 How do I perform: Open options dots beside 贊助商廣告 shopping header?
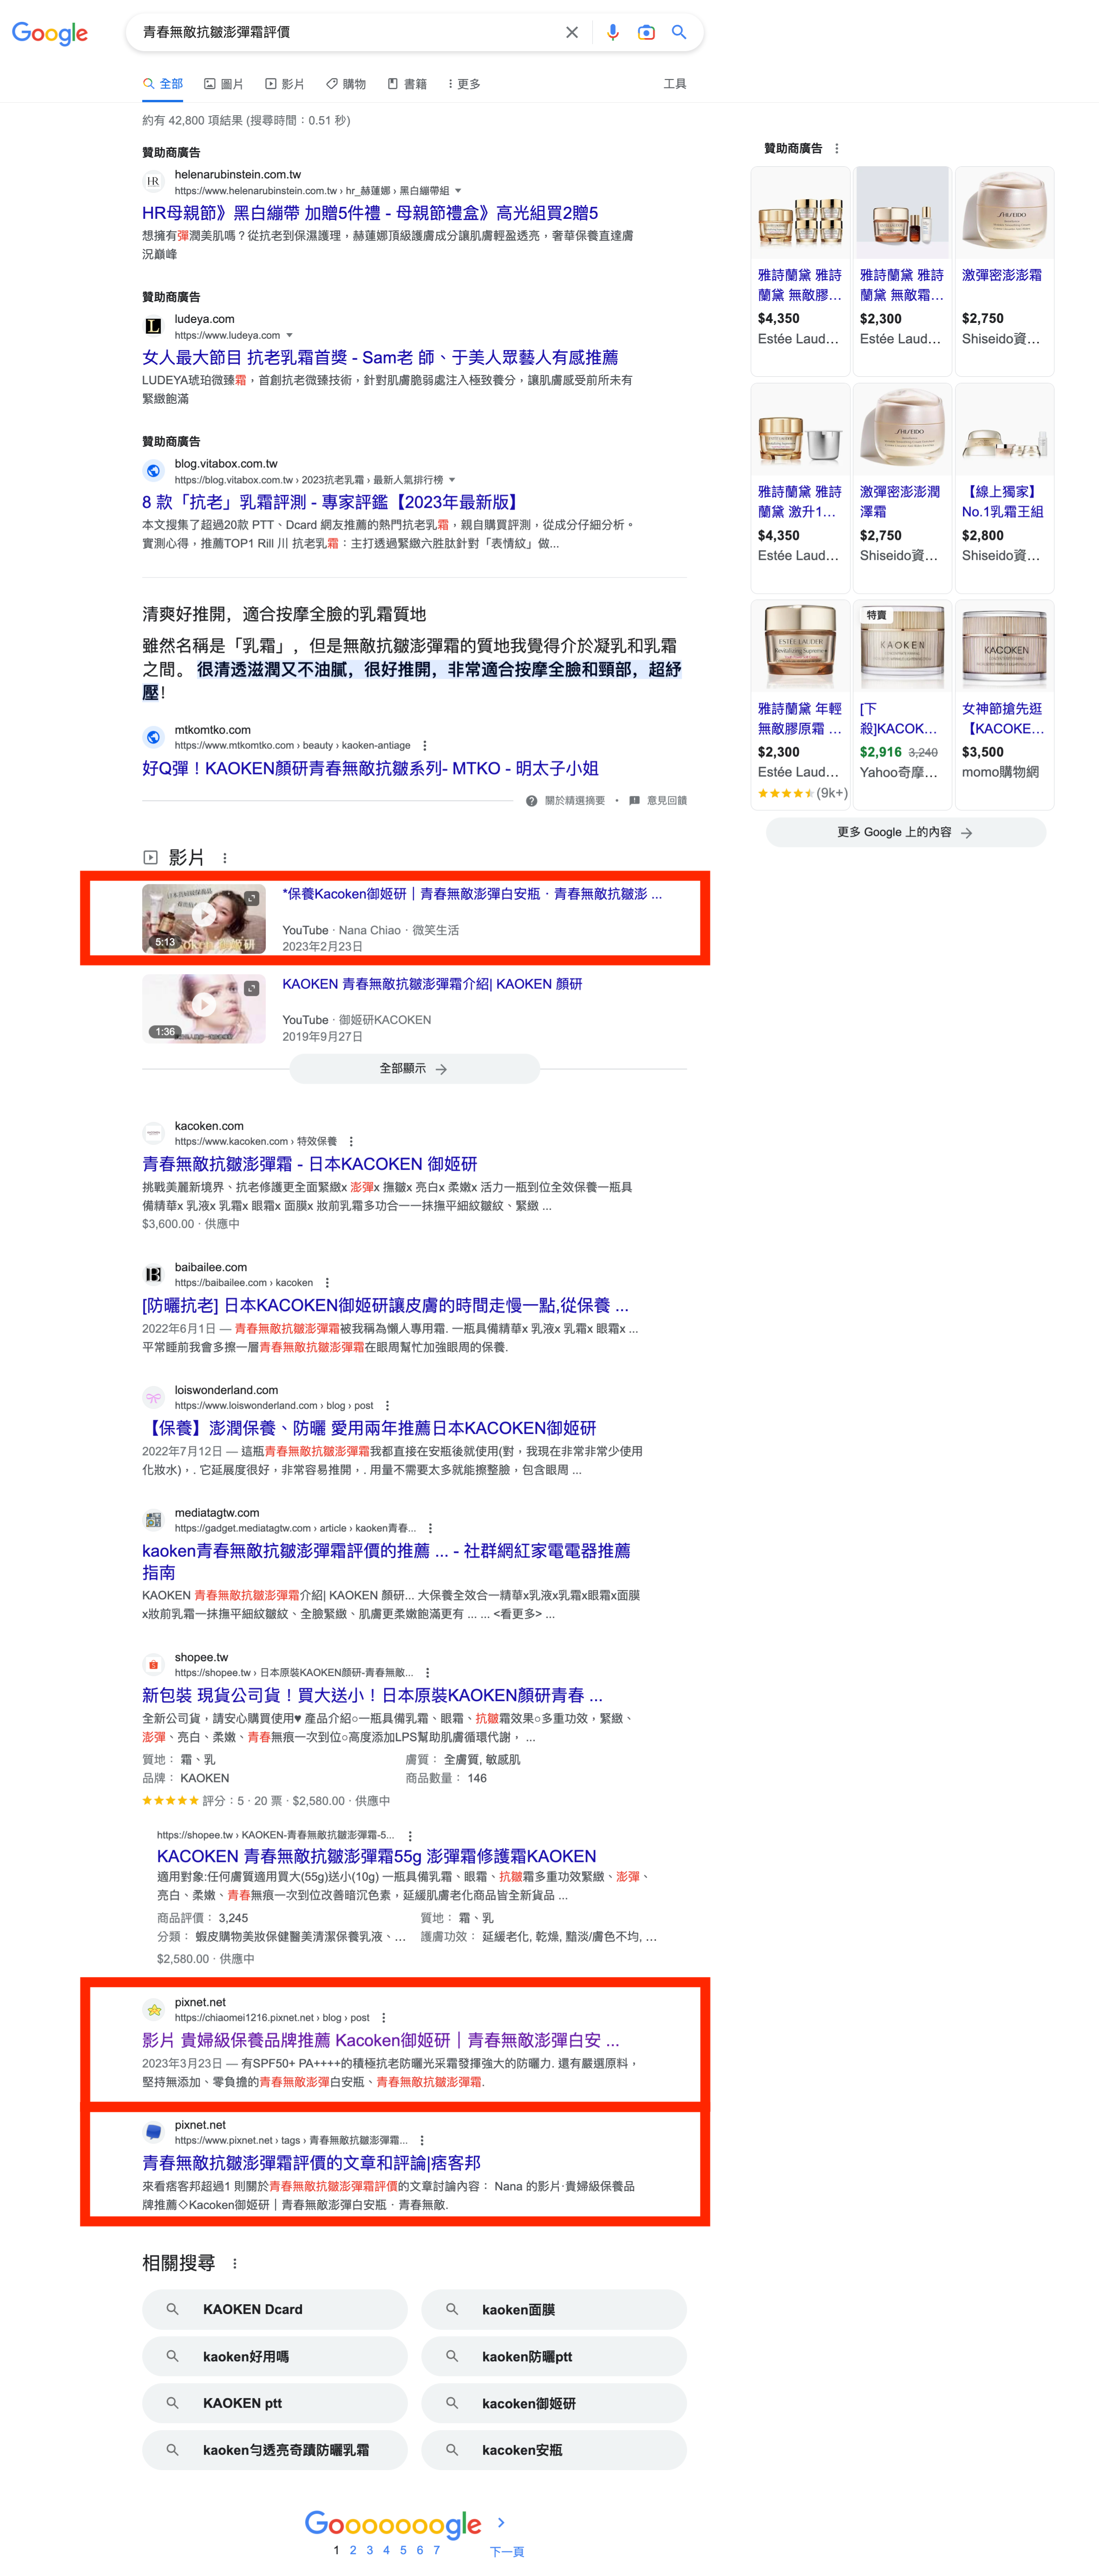[x=837, y=149]
